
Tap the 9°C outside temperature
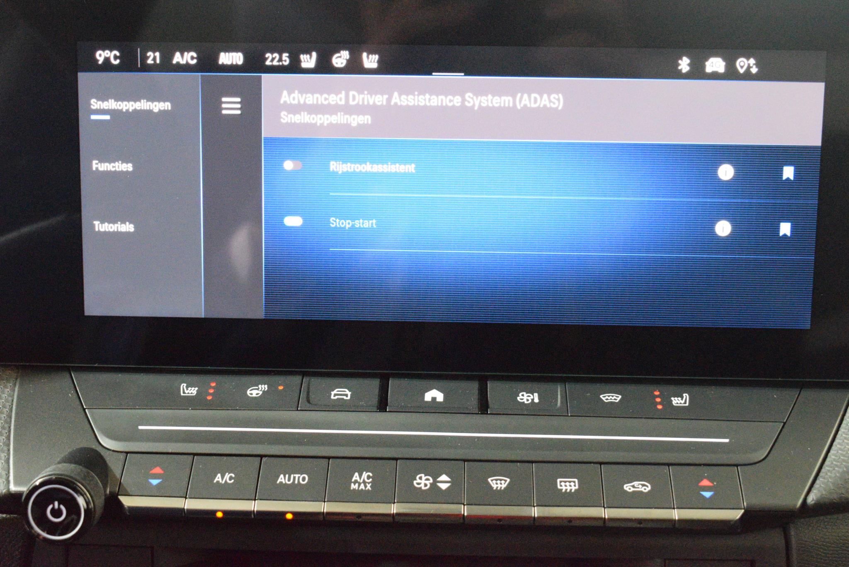coord(108,57)
